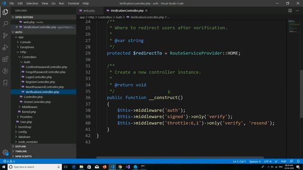Open Task View on the taskbar
The height and width of the screenshot is (170, 303).
[66, 167]
